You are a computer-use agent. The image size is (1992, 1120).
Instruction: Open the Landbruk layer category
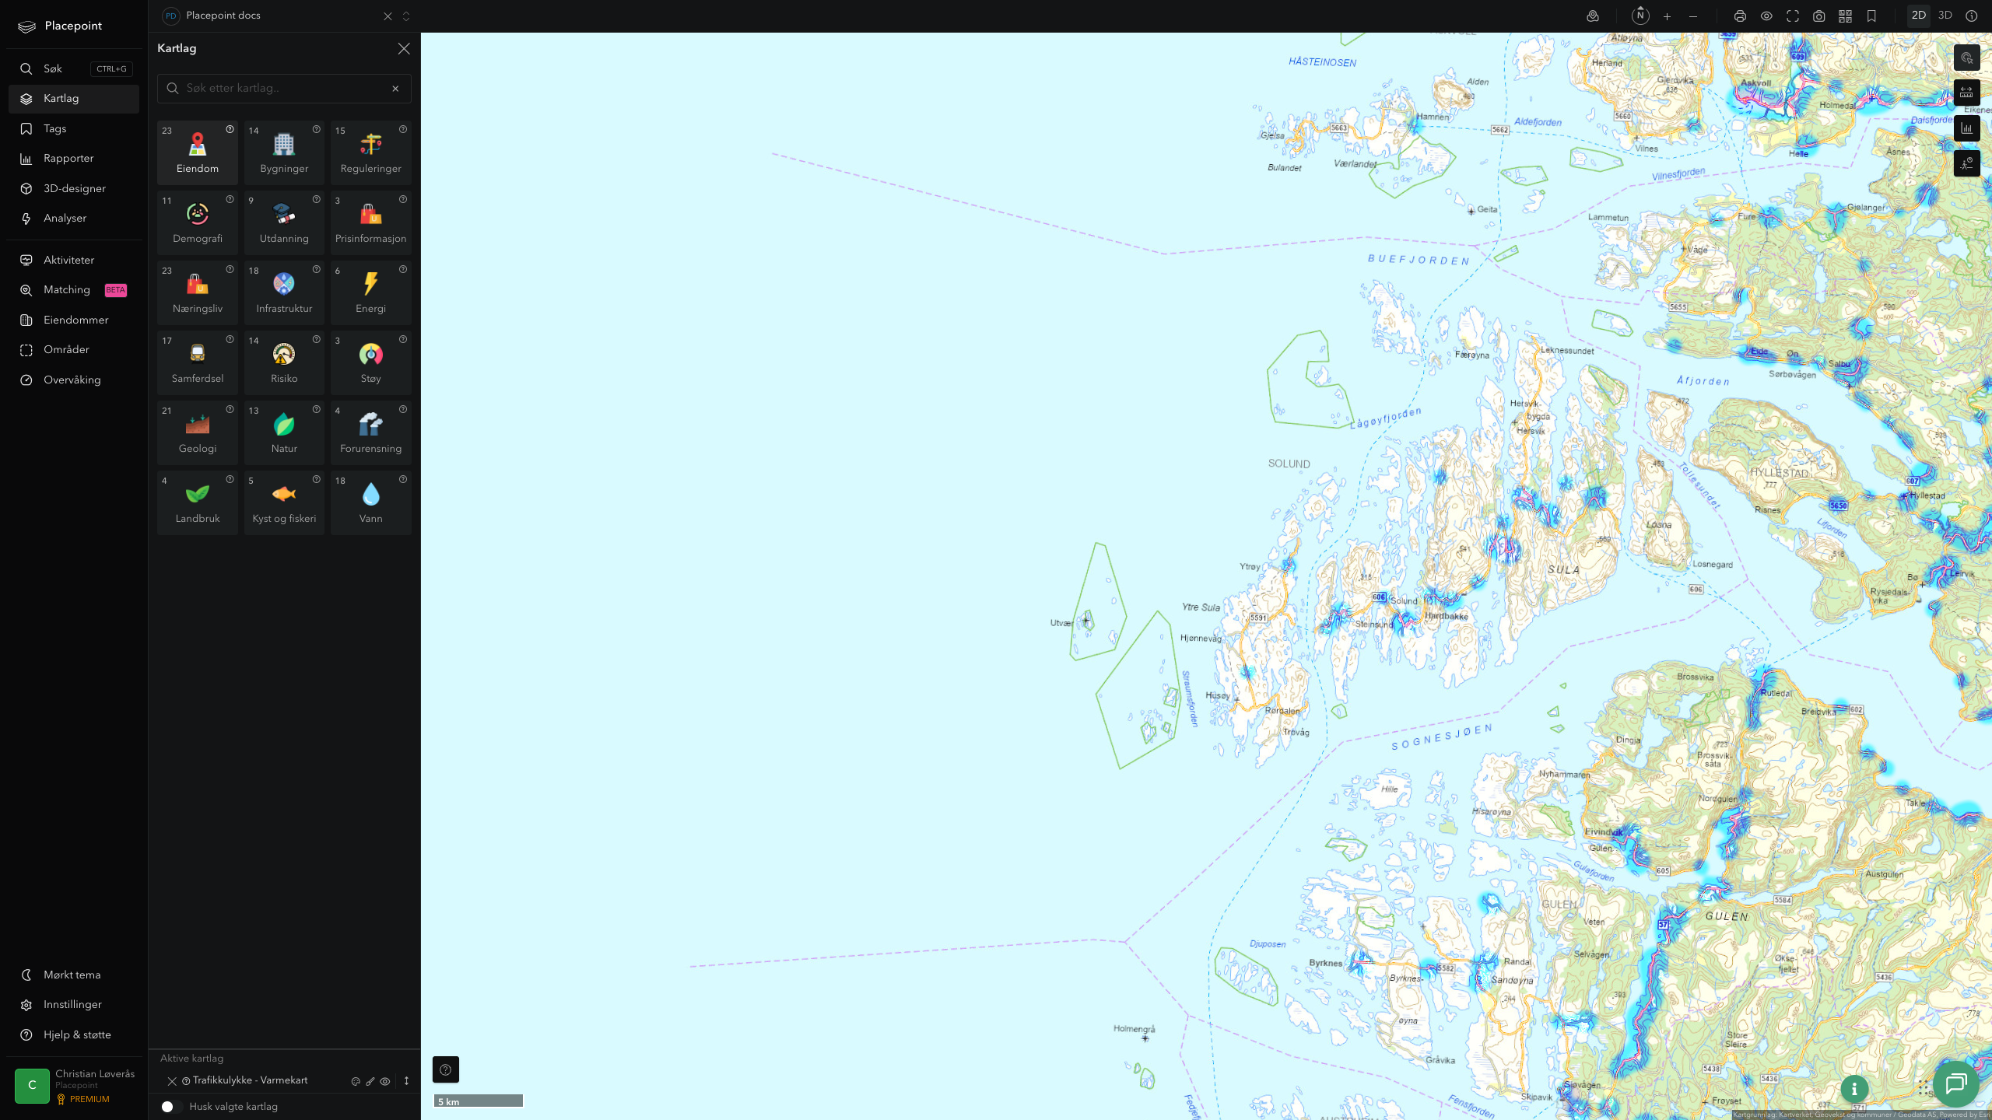tap(198, 502)
